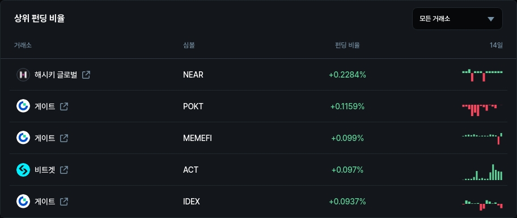Click the NEAR 14-day sparkline chart
517x218 pixels.
tap(482, 75)
